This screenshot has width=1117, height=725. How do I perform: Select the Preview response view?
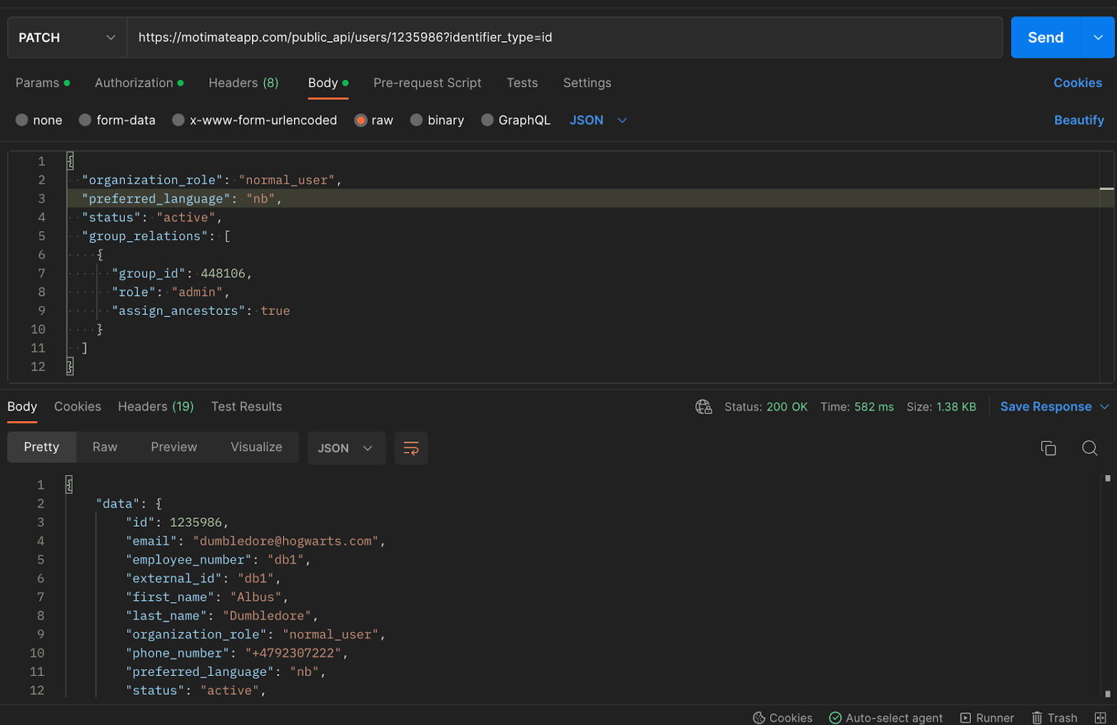[174, 447]
